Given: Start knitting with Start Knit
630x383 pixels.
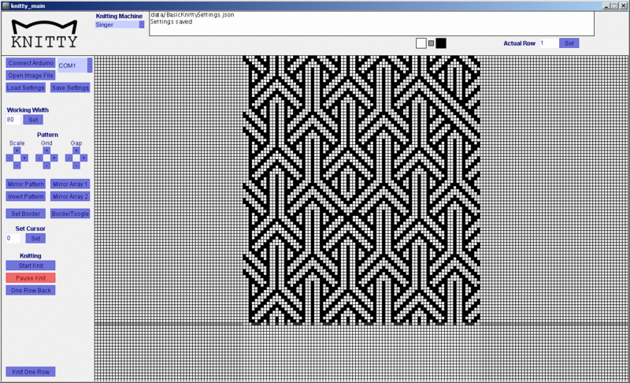Looking at the screenshot, I should [x=31, y=266].
